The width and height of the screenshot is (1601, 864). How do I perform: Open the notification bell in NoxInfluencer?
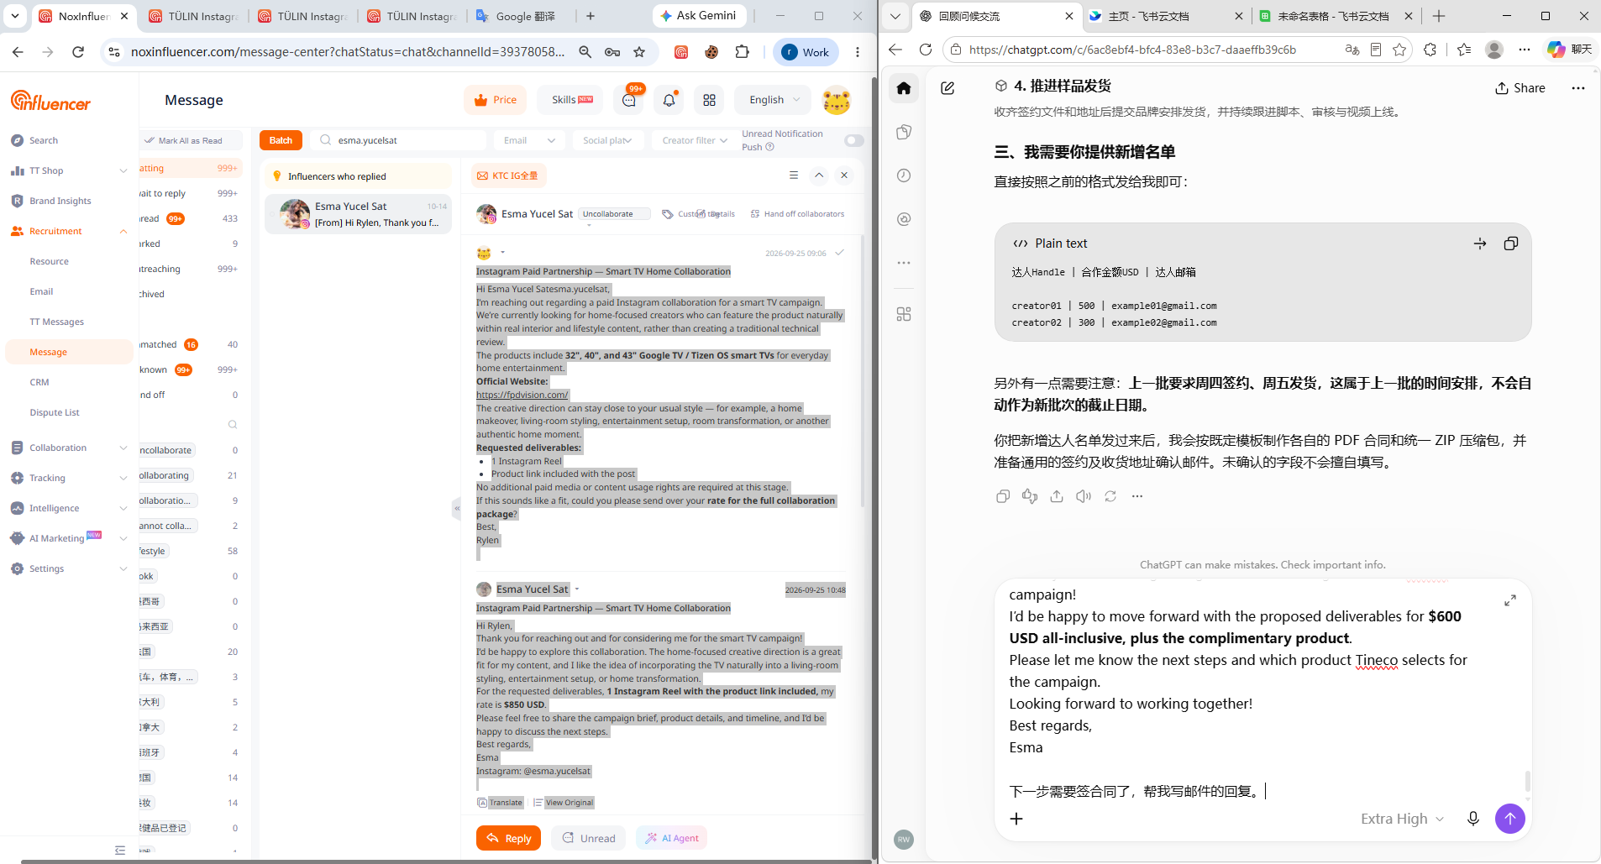[669, 100]
